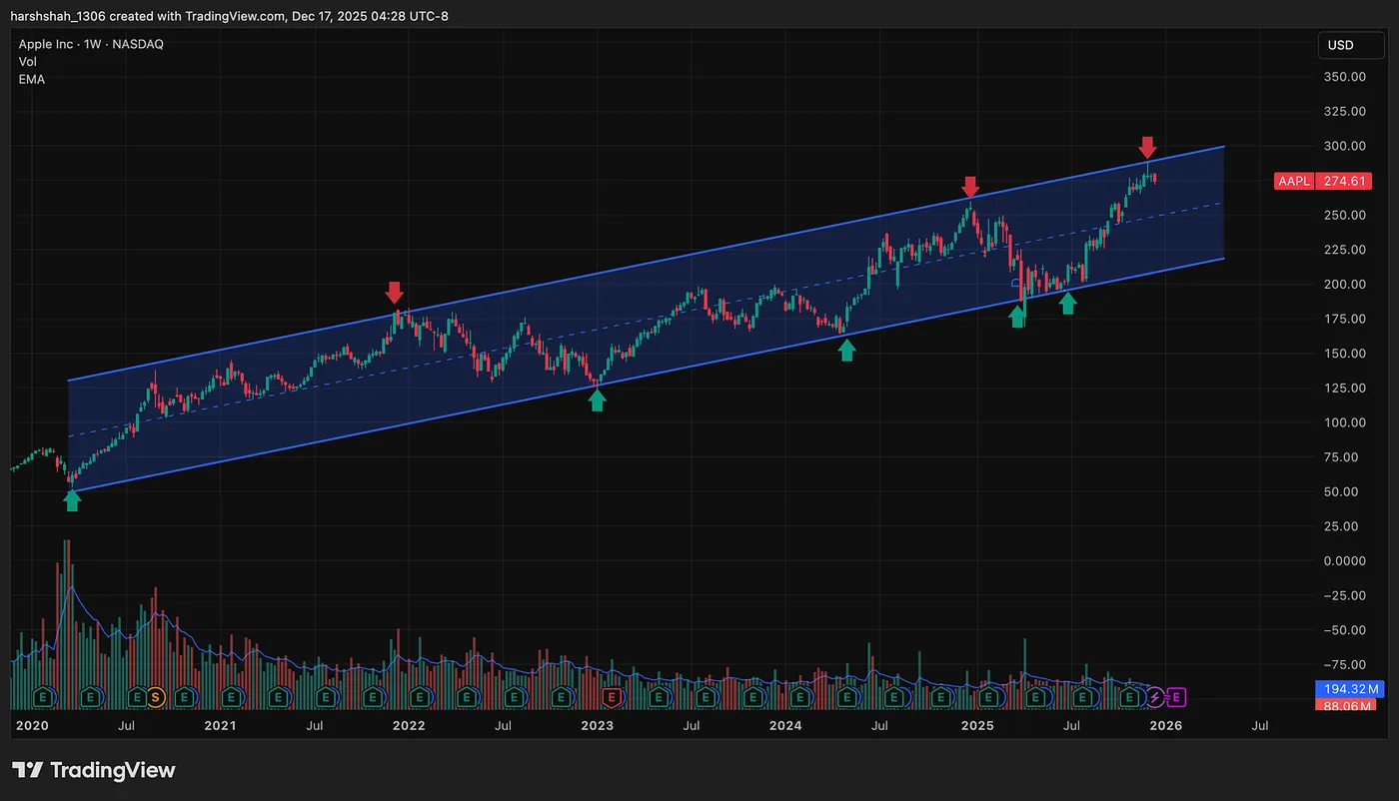Click the purple E upcoming earnings marker
Screen dimensions: 1399x801
click(x=1176, y=696)
